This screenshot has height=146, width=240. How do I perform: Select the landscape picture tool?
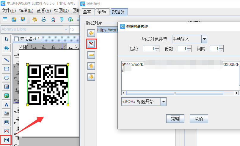[x=7, y=96]
